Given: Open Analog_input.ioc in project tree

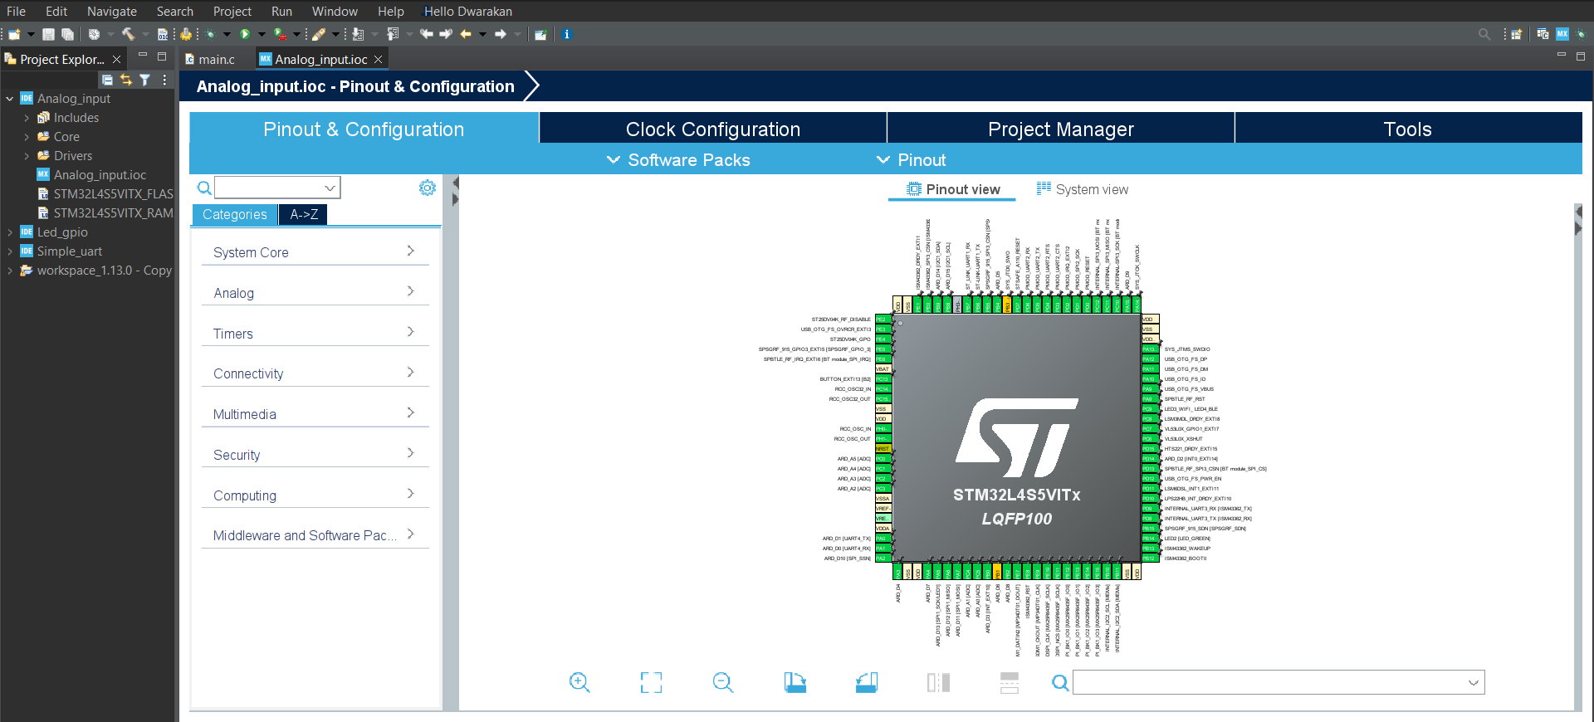Looking at the screenshot, I should pos(100,175).
